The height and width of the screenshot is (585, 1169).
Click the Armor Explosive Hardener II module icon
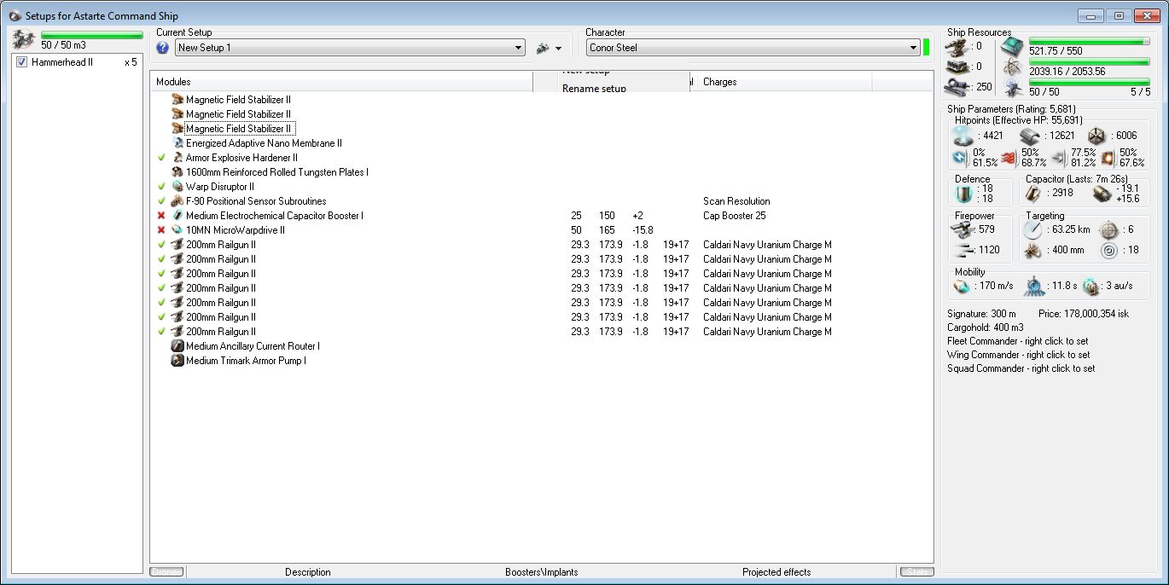(178, 158)
